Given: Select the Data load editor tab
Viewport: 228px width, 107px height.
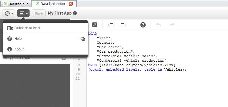Looking at the screenshot, I should click(54, 4).
